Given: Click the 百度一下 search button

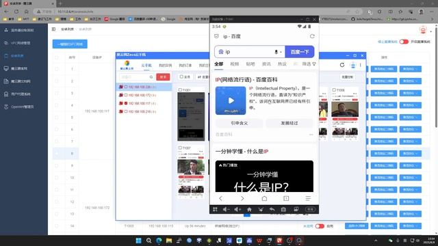Looking at the screenshot, I should (300, 52).
